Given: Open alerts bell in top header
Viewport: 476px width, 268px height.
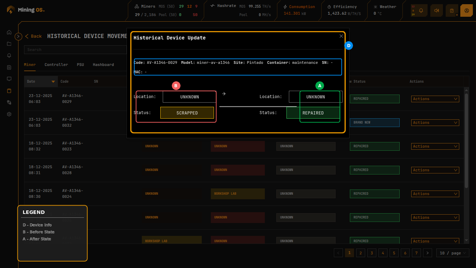Looking at the screenshot, I should [421, 10].
